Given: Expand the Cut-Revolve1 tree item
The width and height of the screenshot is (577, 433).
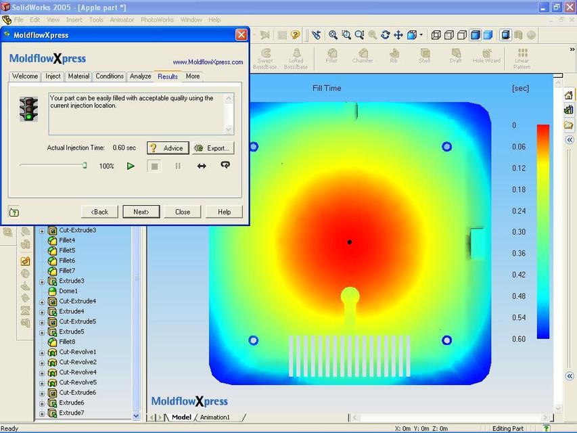Looking at the screenshot, I should tap(42, 352).
